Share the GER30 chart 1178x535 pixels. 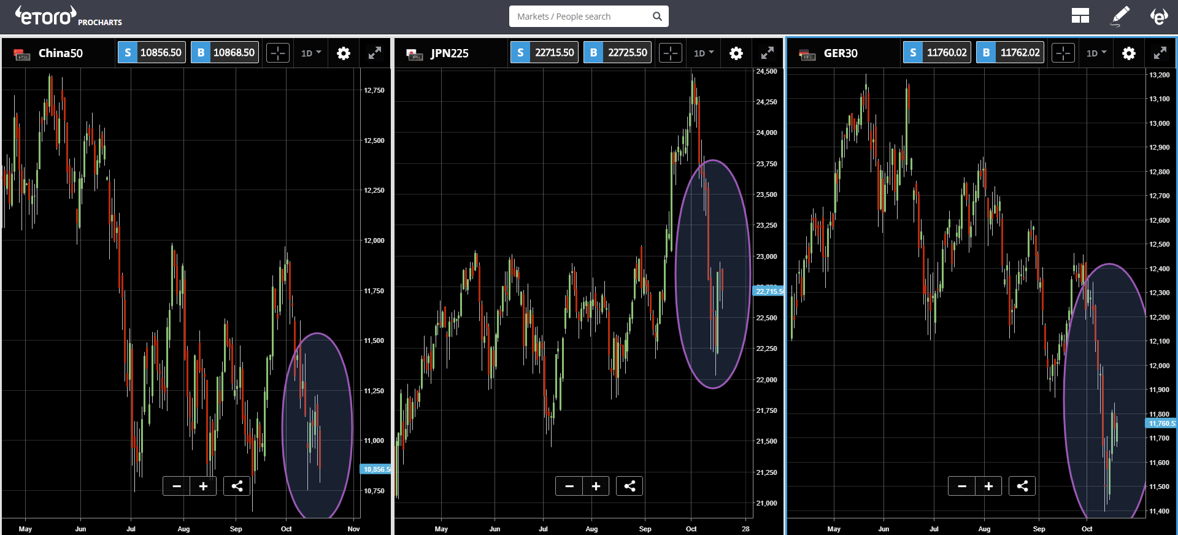coord(1022,486)
